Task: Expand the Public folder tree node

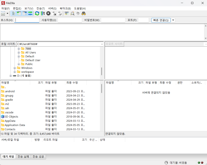Action: tap(19, 64)
